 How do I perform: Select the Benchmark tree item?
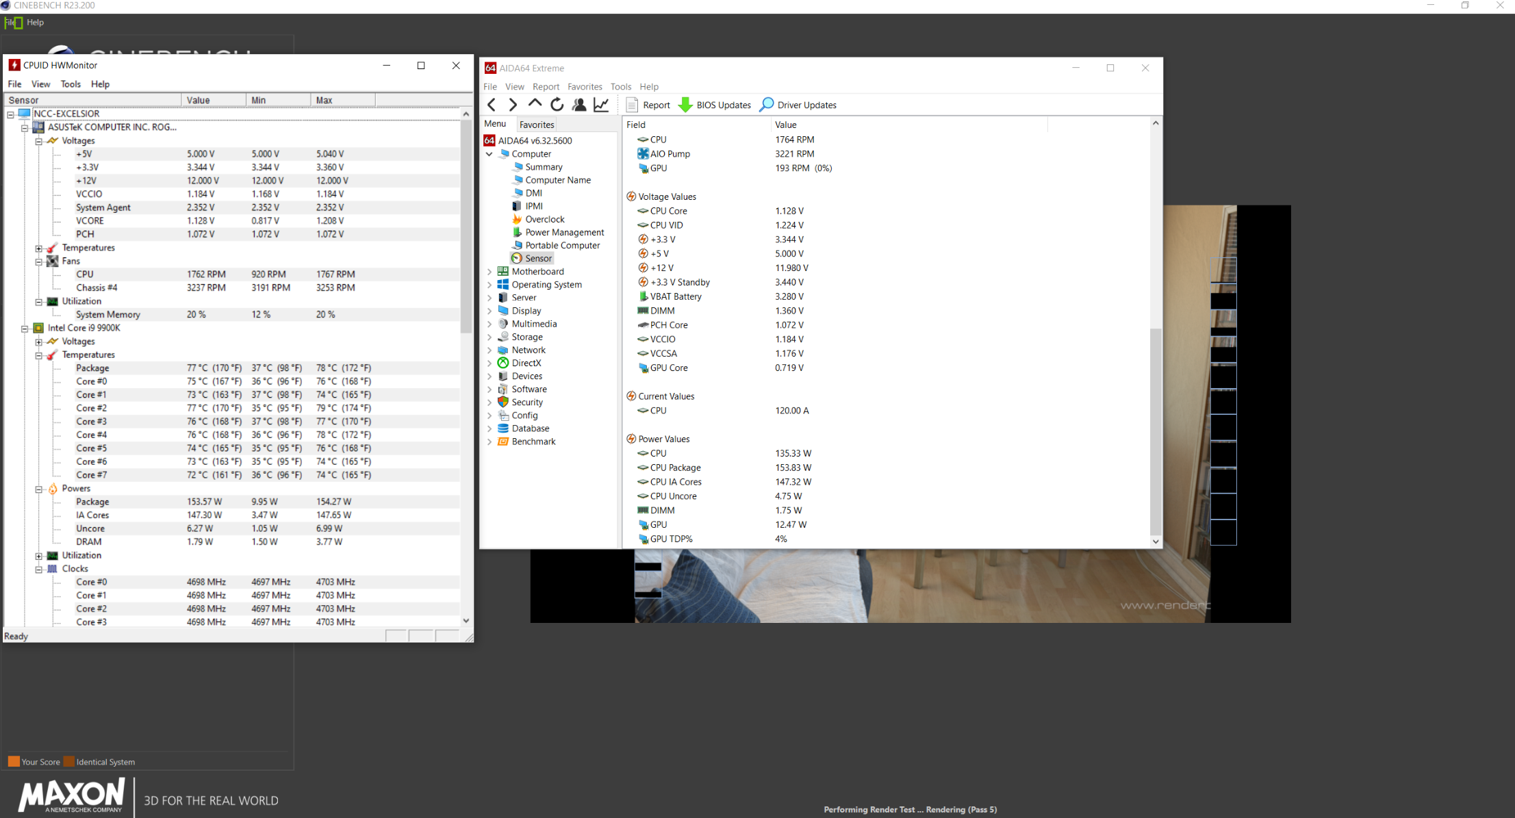(533, 442)
